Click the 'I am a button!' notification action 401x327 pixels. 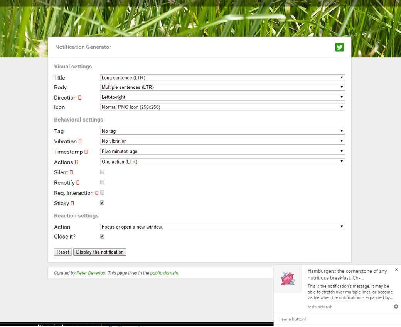293,319
